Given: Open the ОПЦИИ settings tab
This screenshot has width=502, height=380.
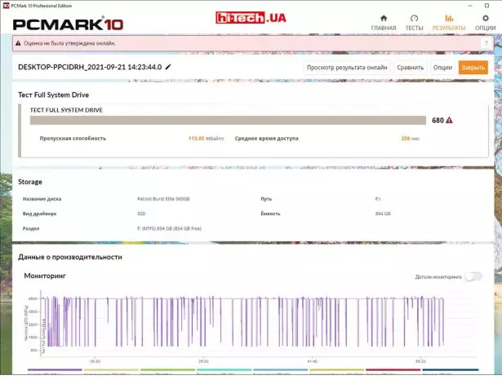Looking at the screenshot, I should click(486, 23).
